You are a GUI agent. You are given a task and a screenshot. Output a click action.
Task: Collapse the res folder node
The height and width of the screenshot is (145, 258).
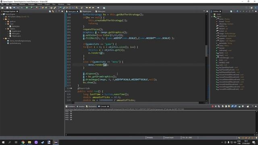coord(4,39)
